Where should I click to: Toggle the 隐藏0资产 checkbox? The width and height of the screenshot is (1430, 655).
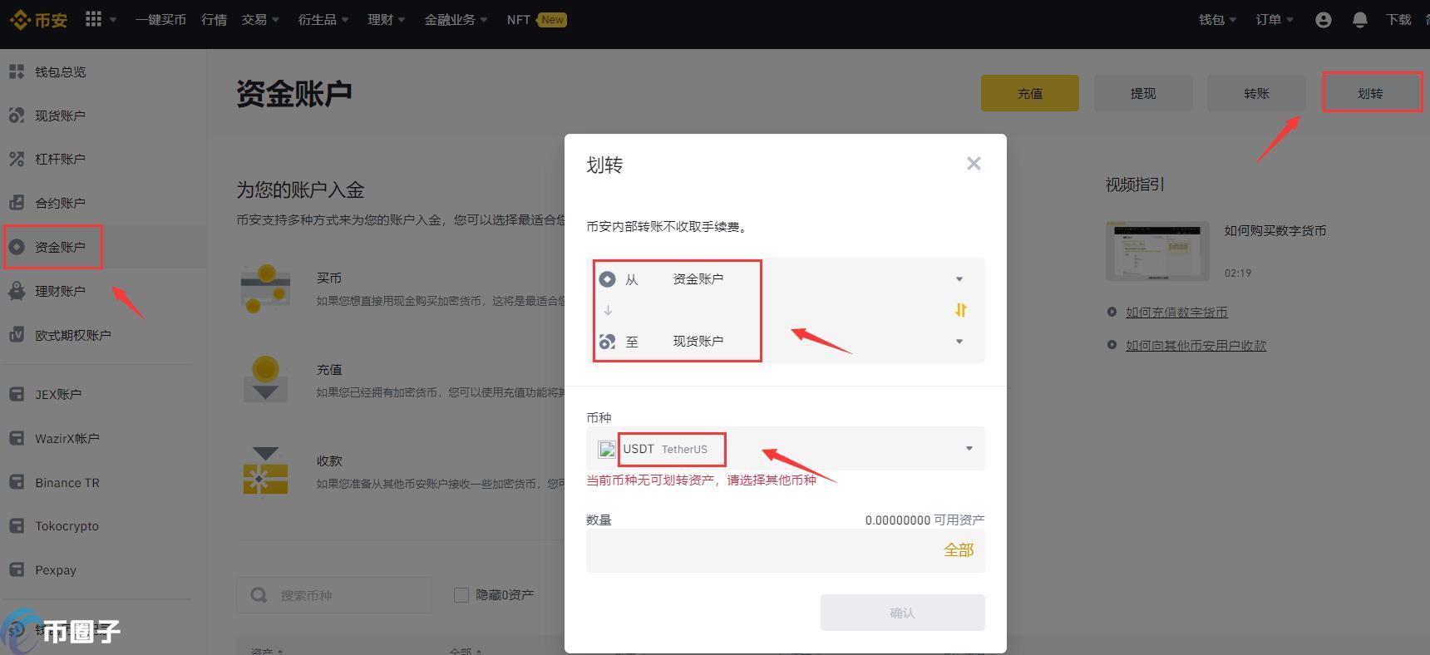pyautogui.click(x=461, y=595)
